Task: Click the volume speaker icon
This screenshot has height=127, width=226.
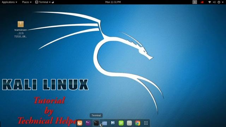Action: (214, 2)
